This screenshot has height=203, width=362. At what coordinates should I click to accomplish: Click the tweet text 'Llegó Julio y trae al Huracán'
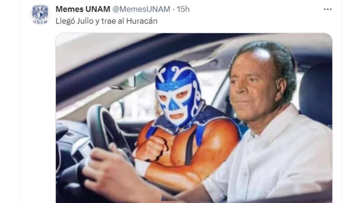106,21
